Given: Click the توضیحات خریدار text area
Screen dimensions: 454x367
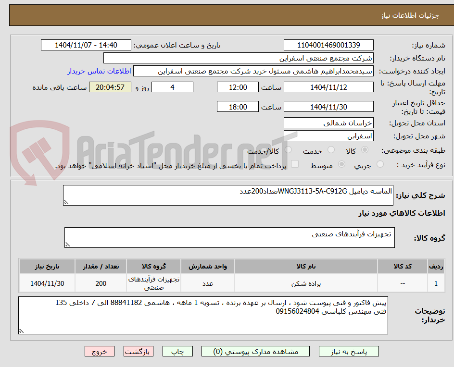Looking at the screenshot, I should click(x=203, y=315).
